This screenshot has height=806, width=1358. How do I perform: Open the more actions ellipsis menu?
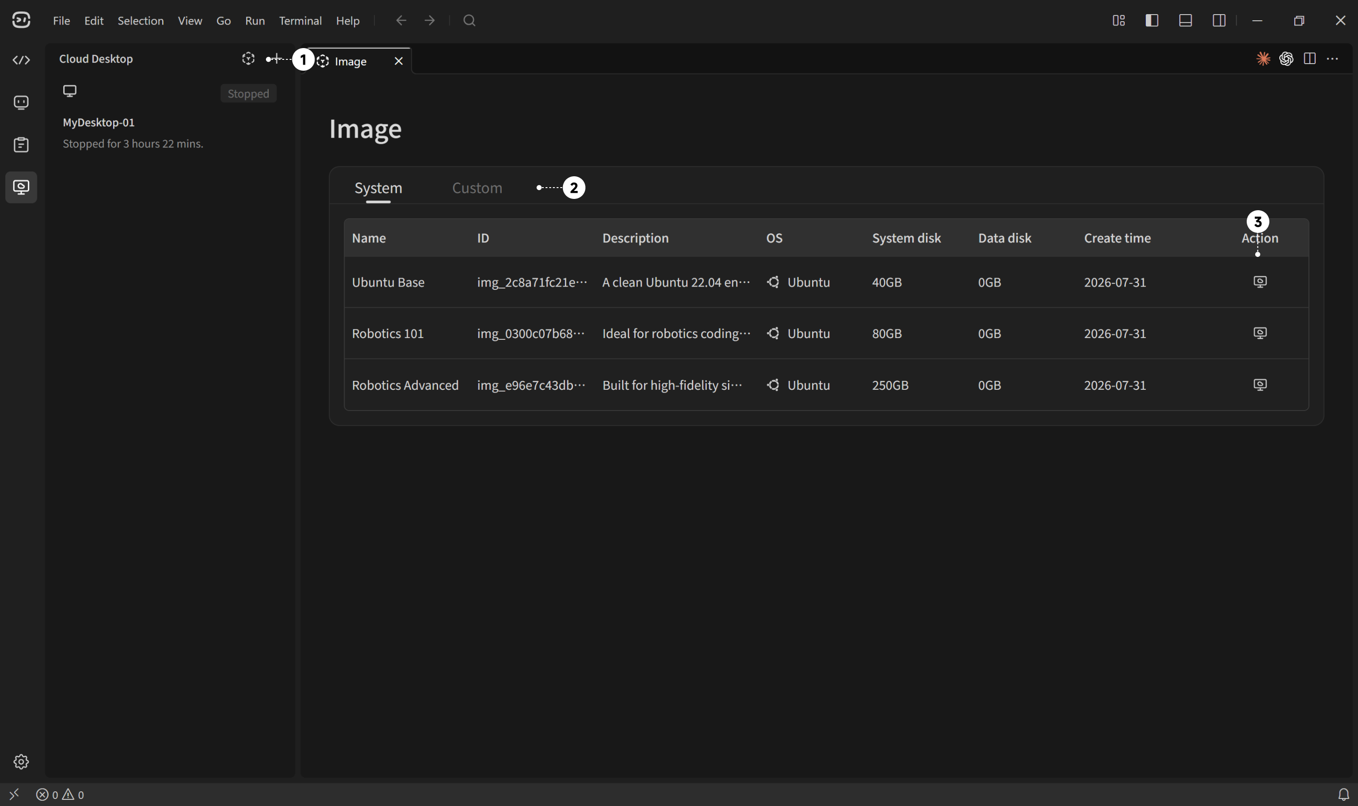click(1333, 58)
